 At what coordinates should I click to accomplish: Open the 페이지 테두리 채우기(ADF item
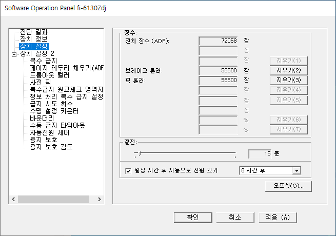pyautogui.click(x=66, y=68)
